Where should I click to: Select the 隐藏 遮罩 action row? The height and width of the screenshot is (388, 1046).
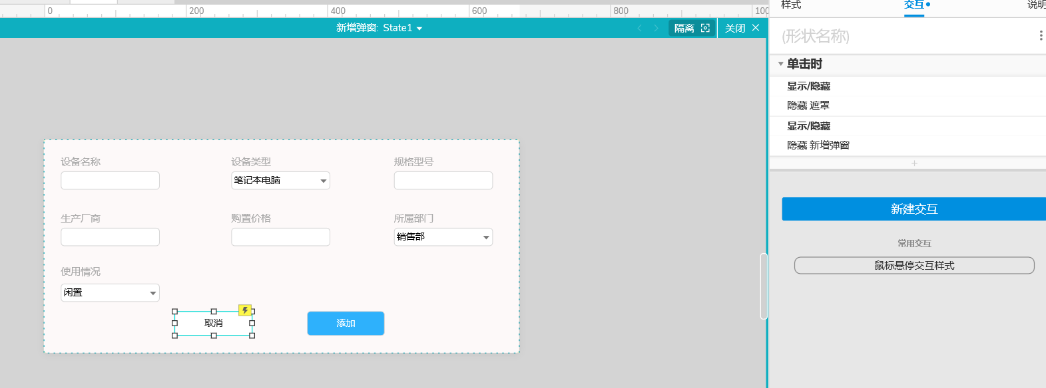click(808, 106)
